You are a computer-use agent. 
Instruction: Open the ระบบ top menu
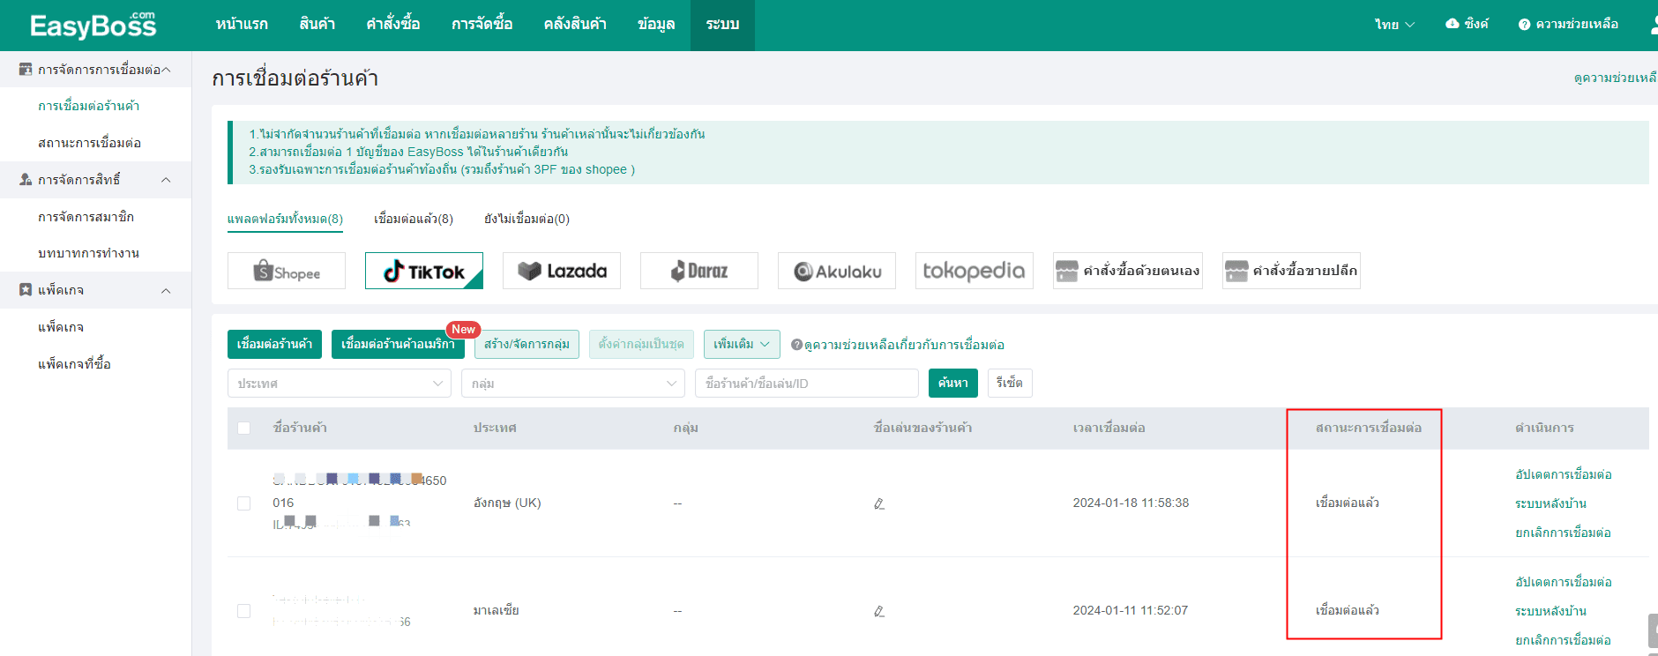tap(722, 25)
